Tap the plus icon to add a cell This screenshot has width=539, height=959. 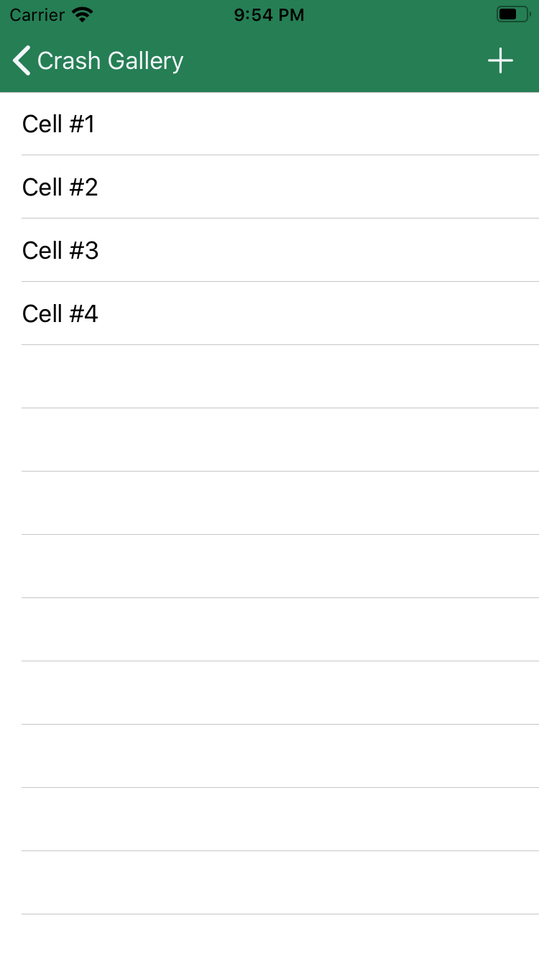[x=500, y=61]
